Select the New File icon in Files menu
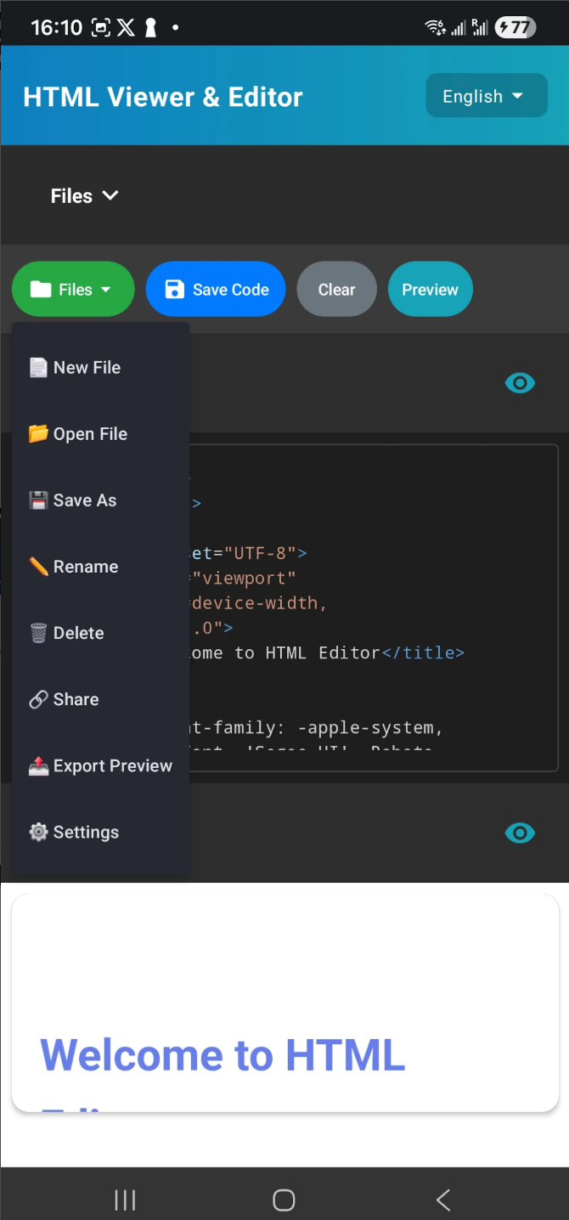This screenshot has height=1220, width=569. [x=38, y=367]
